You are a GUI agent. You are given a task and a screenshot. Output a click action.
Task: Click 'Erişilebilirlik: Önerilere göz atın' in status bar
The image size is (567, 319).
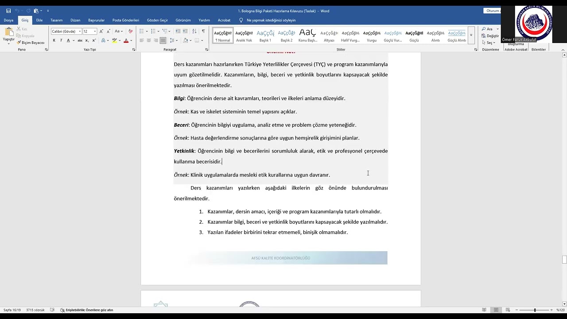pyautogui.click(x=86, y=310)
